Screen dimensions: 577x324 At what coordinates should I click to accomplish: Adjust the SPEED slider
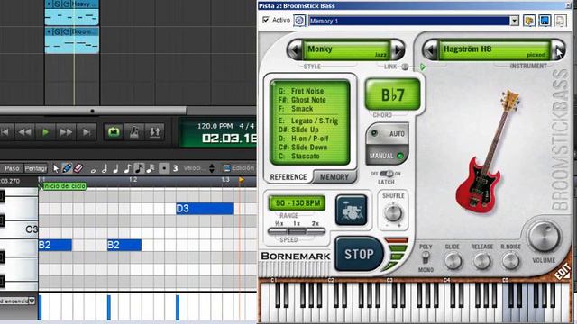297,231
